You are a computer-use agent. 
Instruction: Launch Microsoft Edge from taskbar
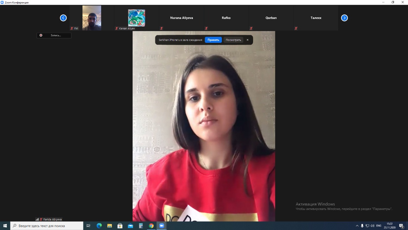99,226
